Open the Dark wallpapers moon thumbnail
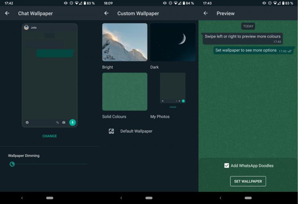The width and height of the screenshot is (298, 204). coord(173,42)
